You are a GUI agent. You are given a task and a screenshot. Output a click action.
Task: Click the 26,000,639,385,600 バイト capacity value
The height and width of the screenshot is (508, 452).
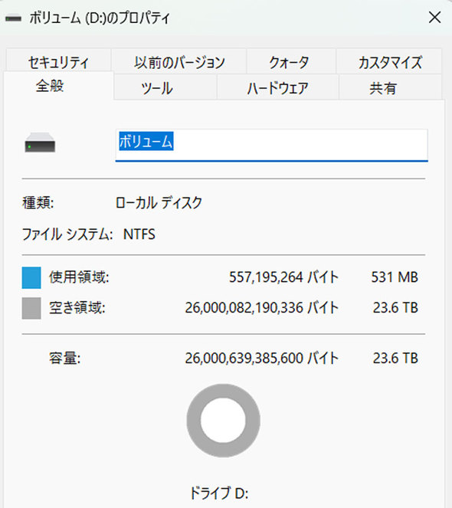click(261, 359)
